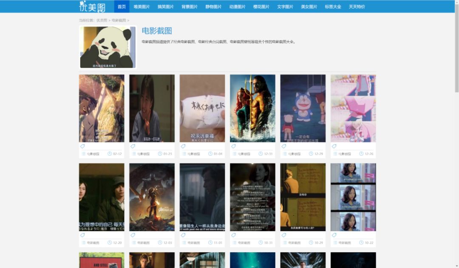Open the Aquaman poster thumbnail

pos(252,108)
